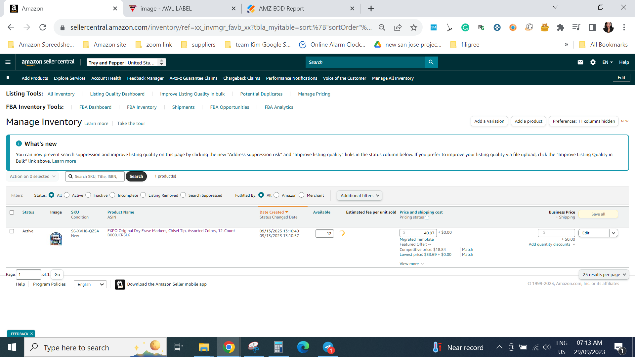Select the Search Suppressed status filter

click(x=183, y=195)
